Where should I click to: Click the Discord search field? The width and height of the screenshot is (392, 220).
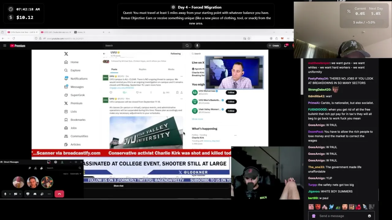(64, 168)
